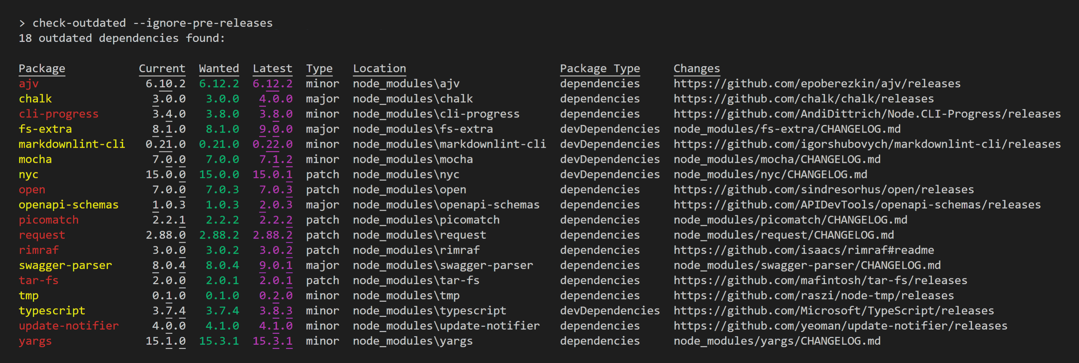Open the sindresorhus/open releases link
Screen dimensions: 1079x363
823,190
